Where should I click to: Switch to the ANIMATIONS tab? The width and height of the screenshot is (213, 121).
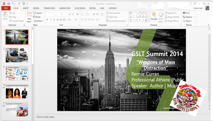point(65,8)
